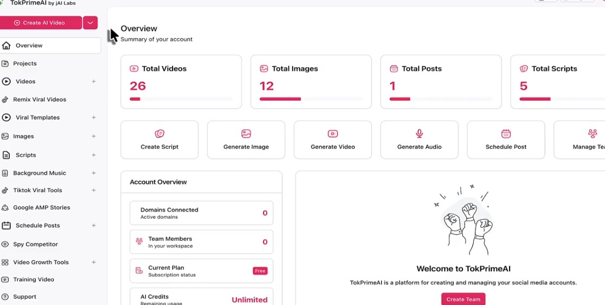605x305 pixels.
Task: Click the play icon beside Viral Templates
Action: (6, 118)
